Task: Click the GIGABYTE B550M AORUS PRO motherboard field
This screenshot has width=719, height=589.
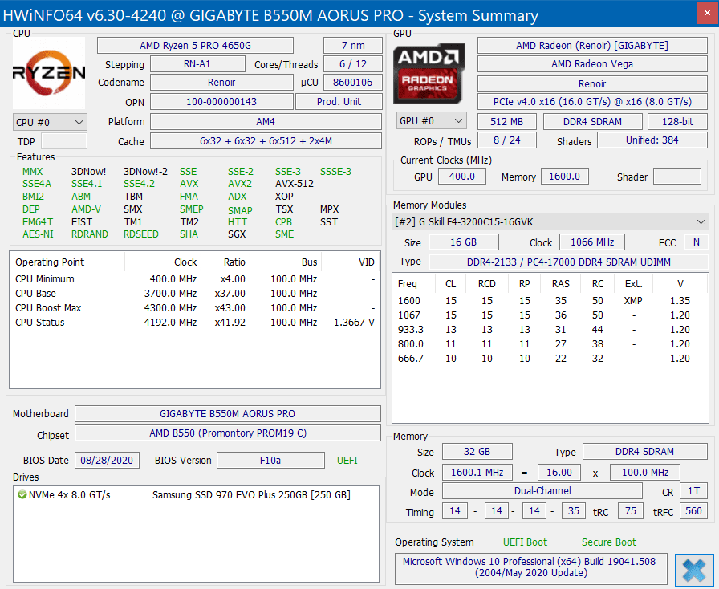Action: point(227,414)
